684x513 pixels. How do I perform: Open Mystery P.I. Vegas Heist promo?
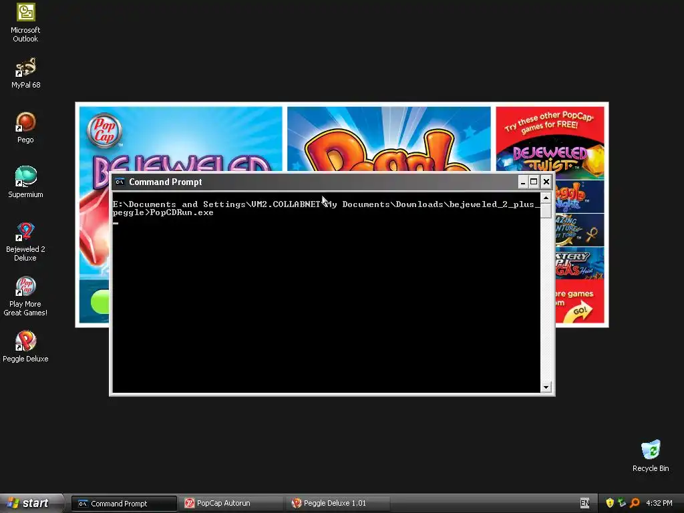coord(580,263)
